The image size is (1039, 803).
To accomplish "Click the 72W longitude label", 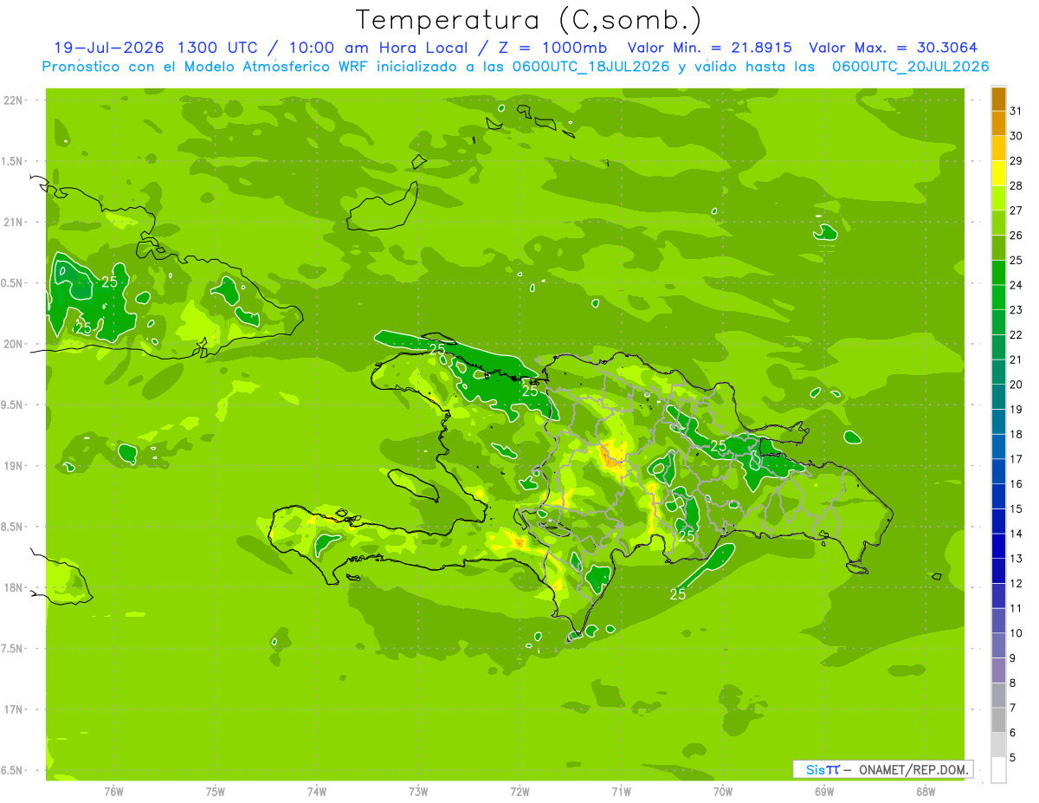I will pos(520,791).
